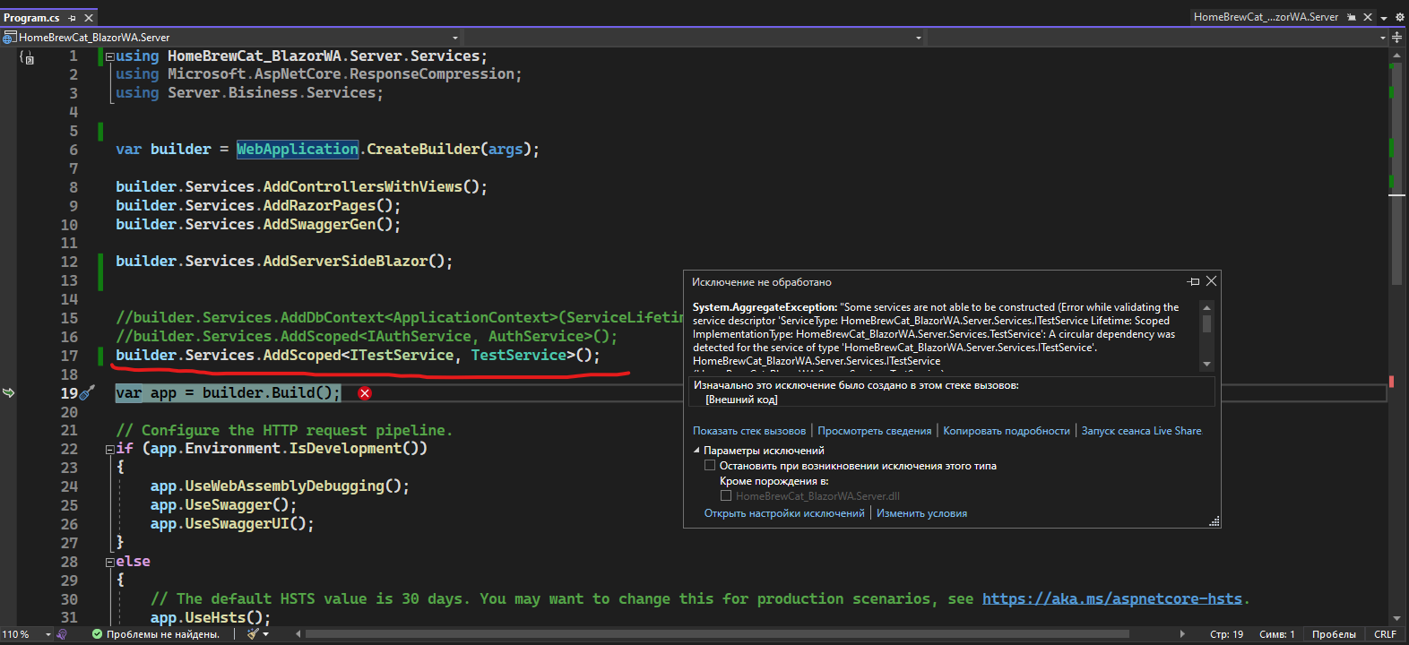Click the Симв: 1 column indicator
The image size is (1409, 645).
1276,634
